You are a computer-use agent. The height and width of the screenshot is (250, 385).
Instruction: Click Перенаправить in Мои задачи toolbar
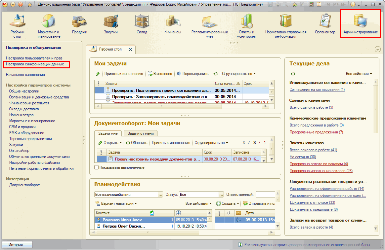pos(193,74)
